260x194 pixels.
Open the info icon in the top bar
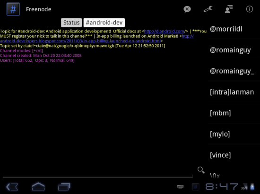pos(250,9)
